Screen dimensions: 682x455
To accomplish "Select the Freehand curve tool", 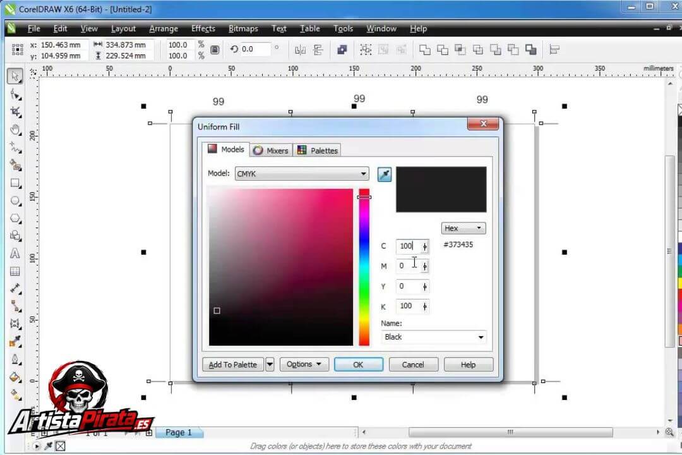I will pos(15,148).
